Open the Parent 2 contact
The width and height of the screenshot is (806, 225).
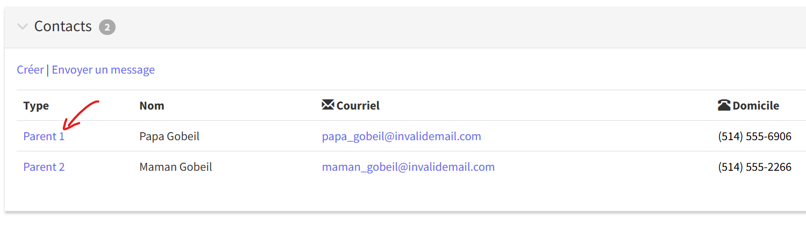point(44,167)
